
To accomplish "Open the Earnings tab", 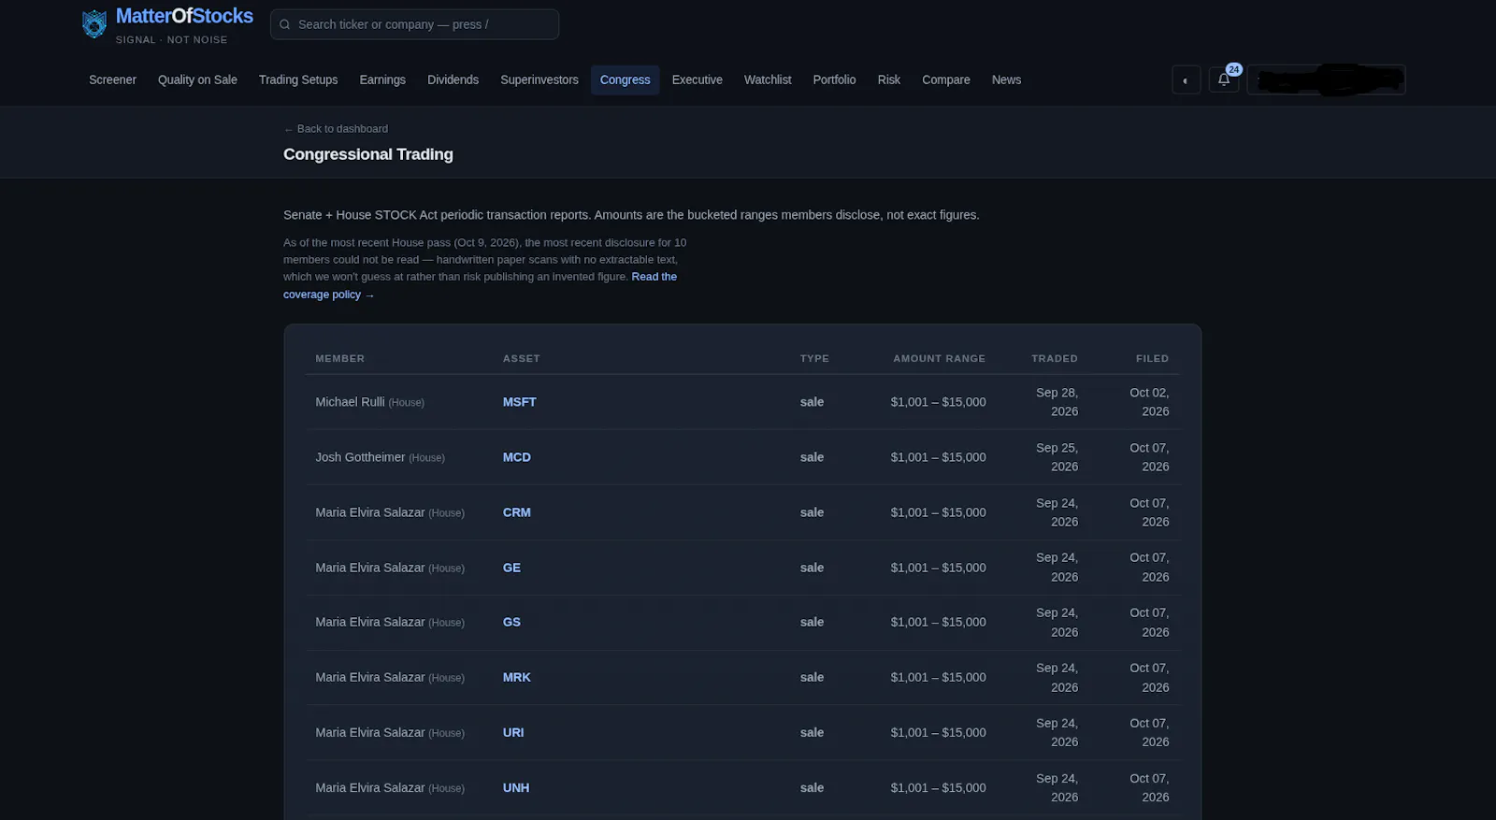I will click(382, 79).
